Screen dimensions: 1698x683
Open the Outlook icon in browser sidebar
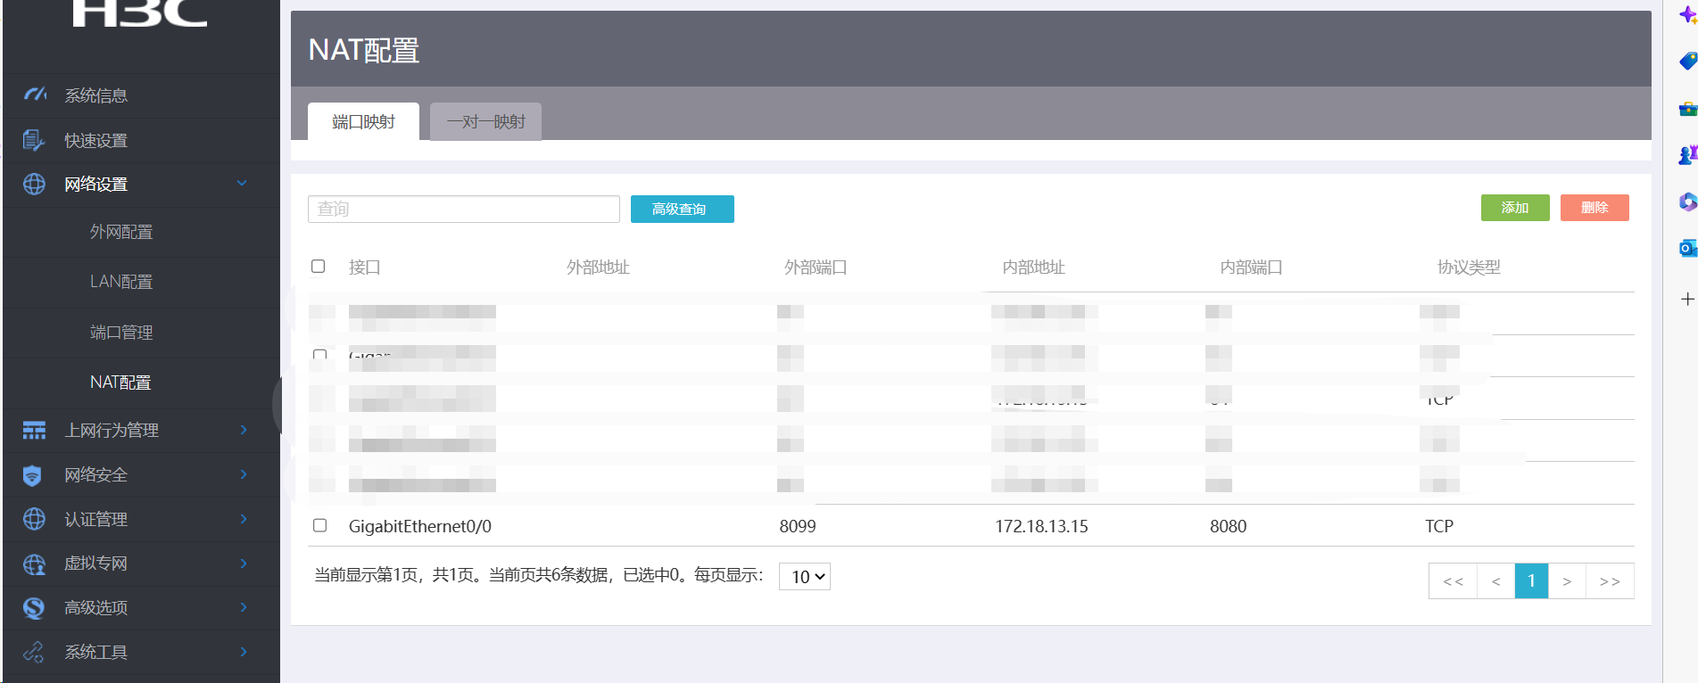click(x=1687, y=248)
